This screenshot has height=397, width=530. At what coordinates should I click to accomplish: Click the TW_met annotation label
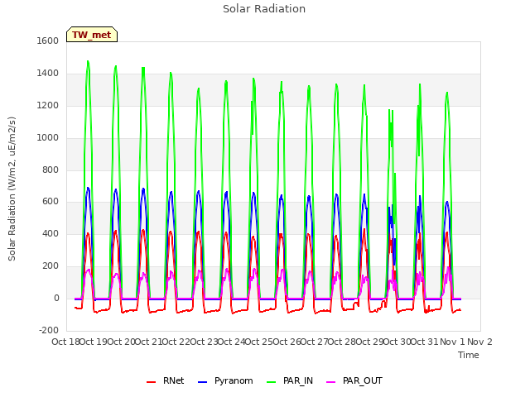click(x=92, y=35)
